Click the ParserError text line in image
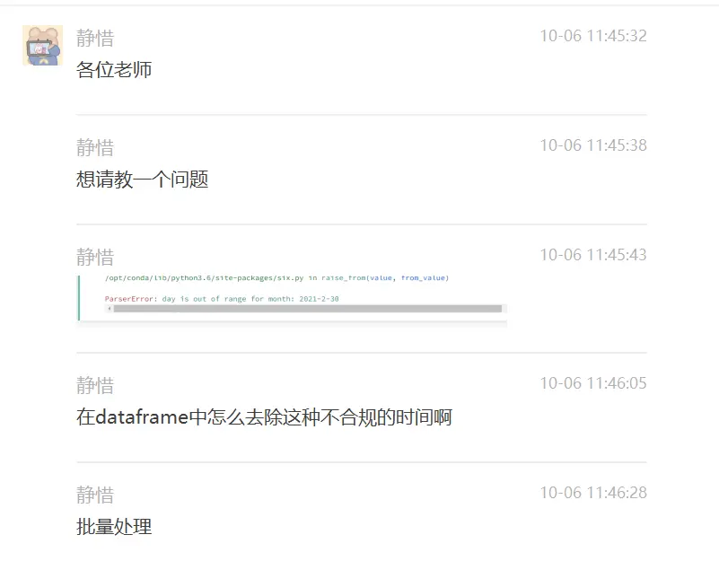The image size is (719, 561). 222,299
